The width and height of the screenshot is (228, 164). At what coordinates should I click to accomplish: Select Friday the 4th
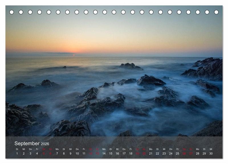point(37,153)
